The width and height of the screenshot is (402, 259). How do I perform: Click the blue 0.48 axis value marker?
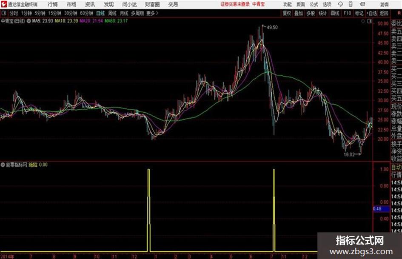(x=381, y=209)
